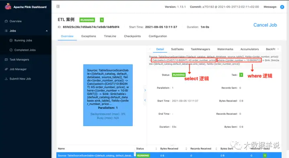289x158 pixels.
Task: Click the Task Managers sidebar icon
Action: (6, 60)
